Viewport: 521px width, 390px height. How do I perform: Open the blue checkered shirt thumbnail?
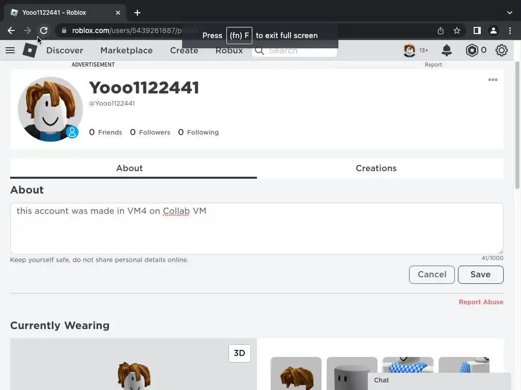pyautogui.click(x=408, y=365)
